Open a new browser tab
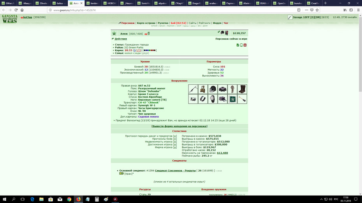362x203 pixels. pyautogui.click(x=325, y=3)
